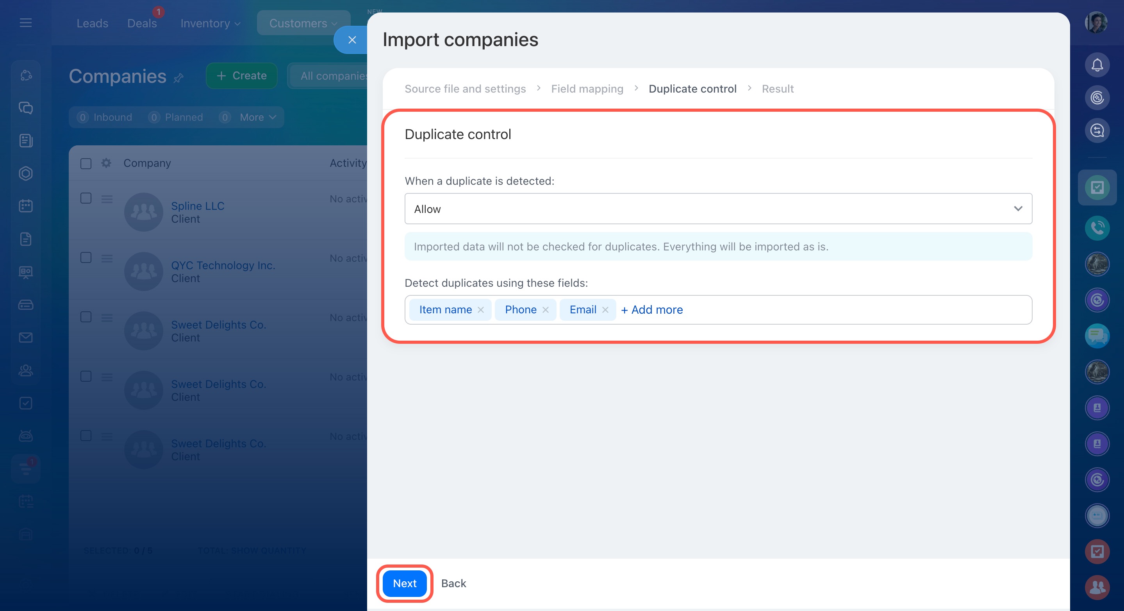The height and width of the screenshot is (611, 1124).
Task: Go to the Field mapping step
Action: [x=587, y=89]
